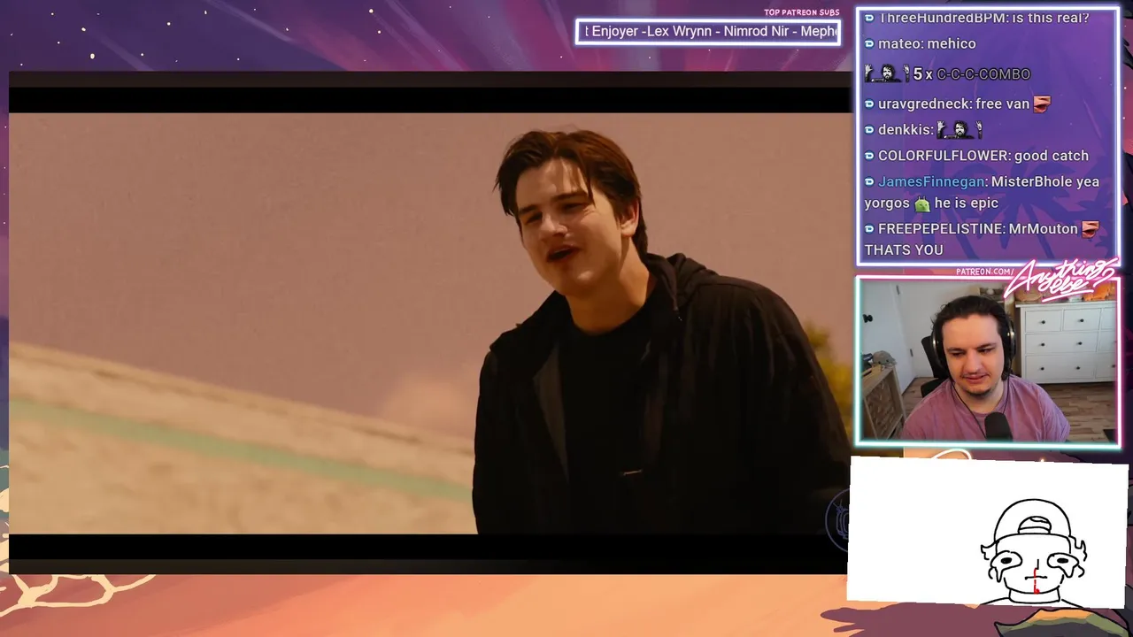Click the chat badge beside FREEPEPELISTINE
Image resolution: width=1133 pixels, height=637 pixels.
[869, 228]
